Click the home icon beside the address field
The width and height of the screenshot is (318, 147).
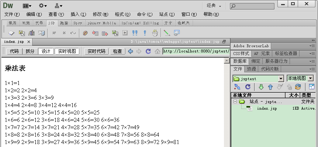pyautogui.click(x=158, y=51)
